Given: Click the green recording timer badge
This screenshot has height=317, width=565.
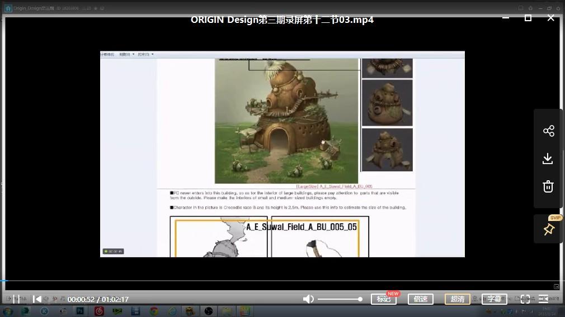Looking at the screenshot, I should click(114, 251).
